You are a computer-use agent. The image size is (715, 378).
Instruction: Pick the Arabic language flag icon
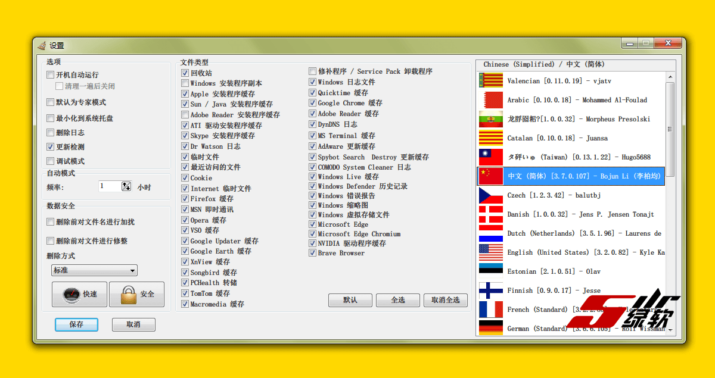490,100
